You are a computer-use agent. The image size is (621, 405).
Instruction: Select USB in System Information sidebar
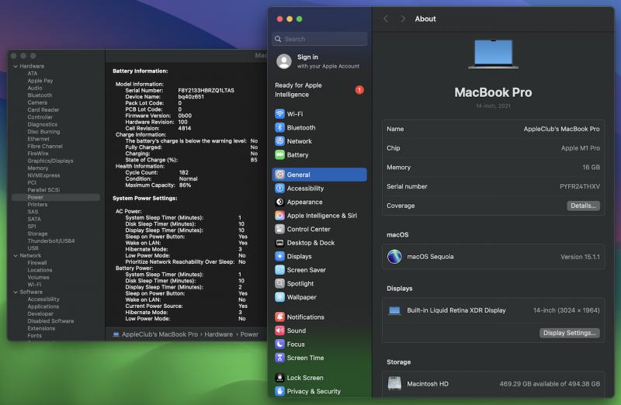33,248
